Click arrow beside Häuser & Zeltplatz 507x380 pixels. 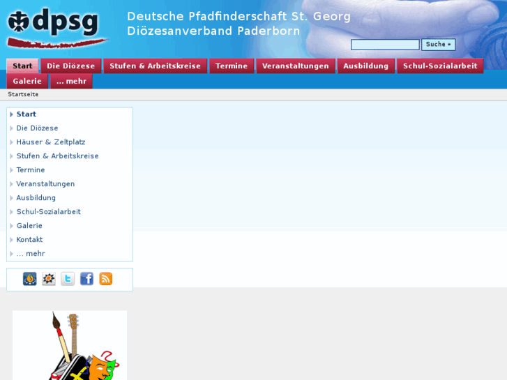pyautogui.click(x=11, y=142)
